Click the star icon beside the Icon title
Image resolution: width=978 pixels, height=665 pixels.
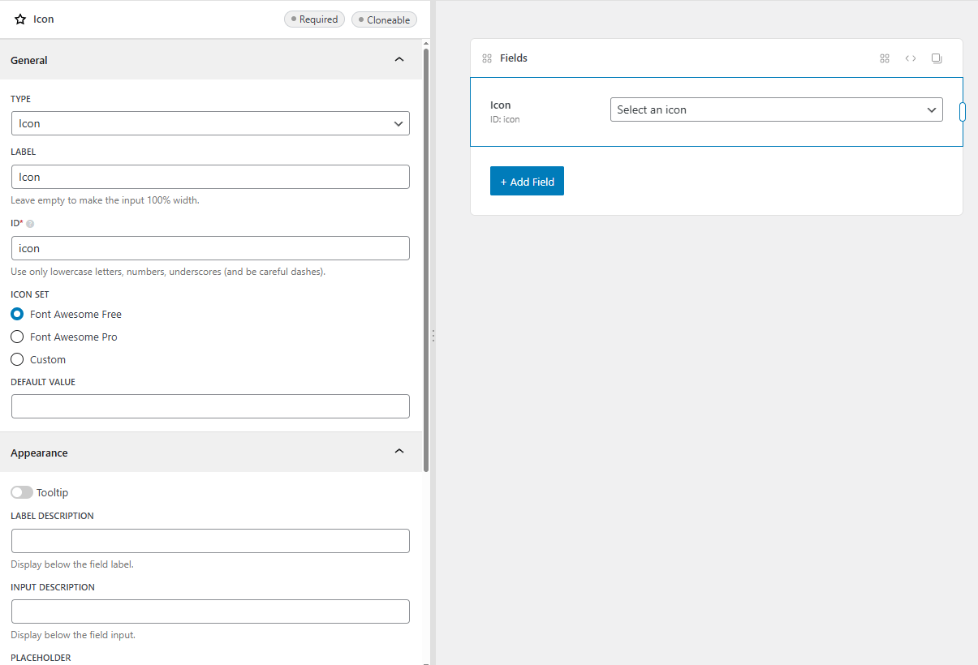pyautogui.click(x=20, y=19)
